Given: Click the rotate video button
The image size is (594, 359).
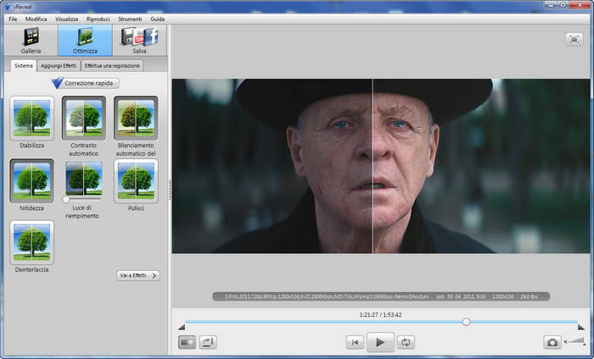Looking at the screenshot, I should click(208, 342).
